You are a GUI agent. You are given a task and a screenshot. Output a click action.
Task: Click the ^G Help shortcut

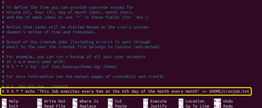point(10,101)
